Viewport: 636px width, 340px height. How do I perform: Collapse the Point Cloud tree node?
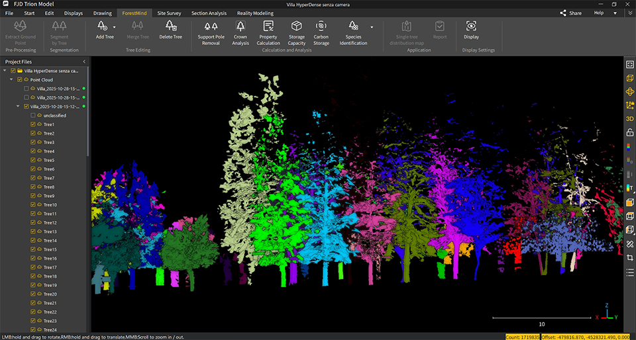click(x=11, y=80)
